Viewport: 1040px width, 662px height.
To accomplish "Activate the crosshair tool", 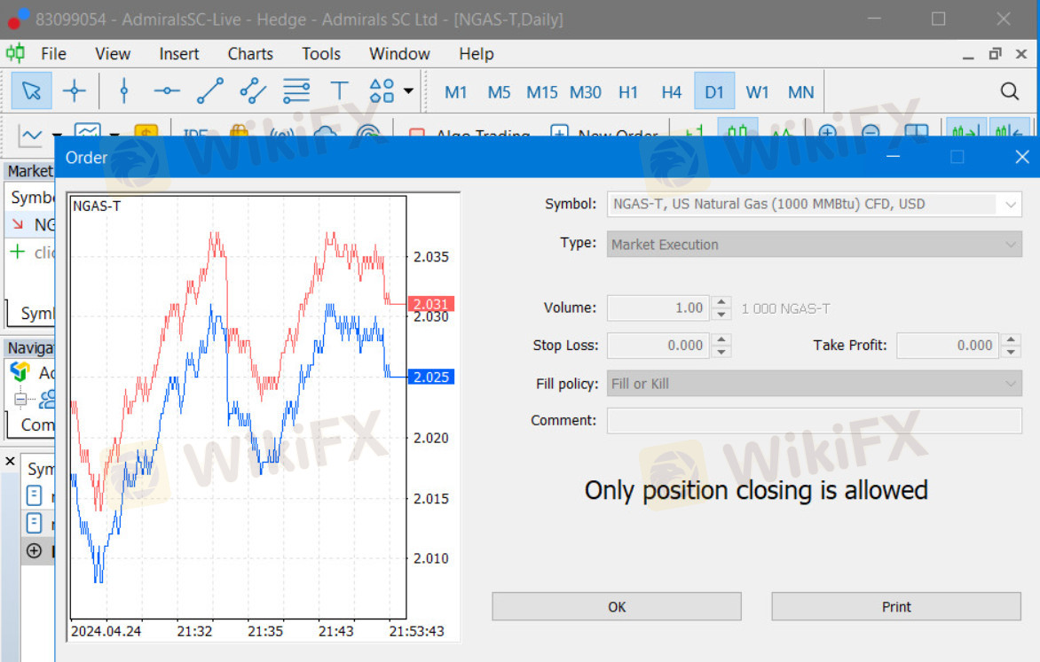I will 74,90.
